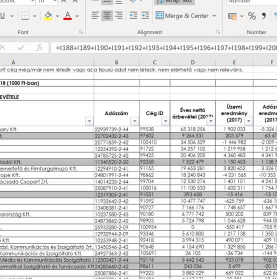This screenshot has height=279, width=277.
Task: Select Üzemi eredmény cell -1 446 982
Action: pos(234,143)
